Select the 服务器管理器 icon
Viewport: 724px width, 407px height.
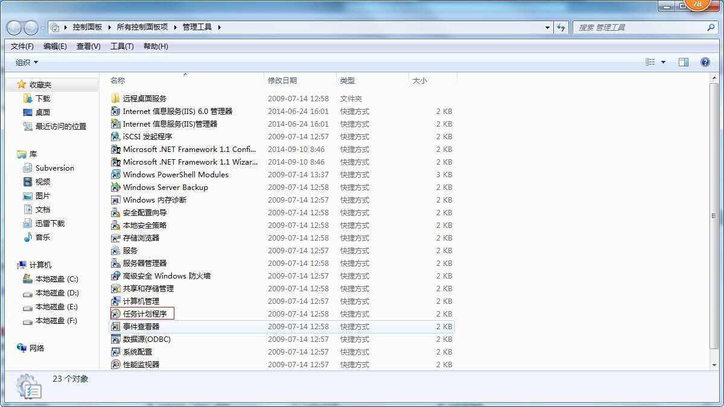(116, 263)
